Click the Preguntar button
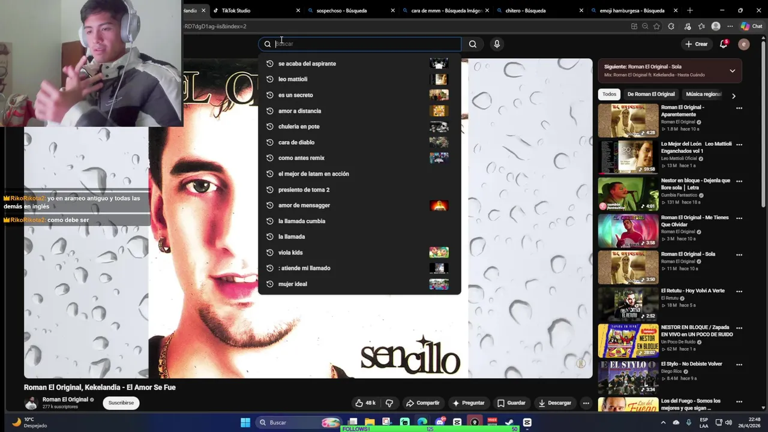The image size is (768, 432). pyautogui.click(x=469, y=403)
